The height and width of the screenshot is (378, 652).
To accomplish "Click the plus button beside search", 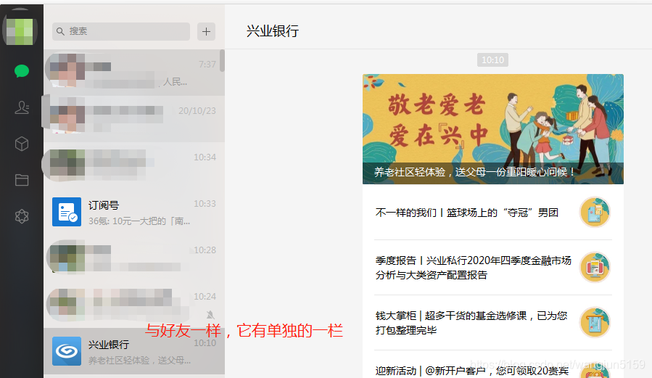I will [206, 32].
